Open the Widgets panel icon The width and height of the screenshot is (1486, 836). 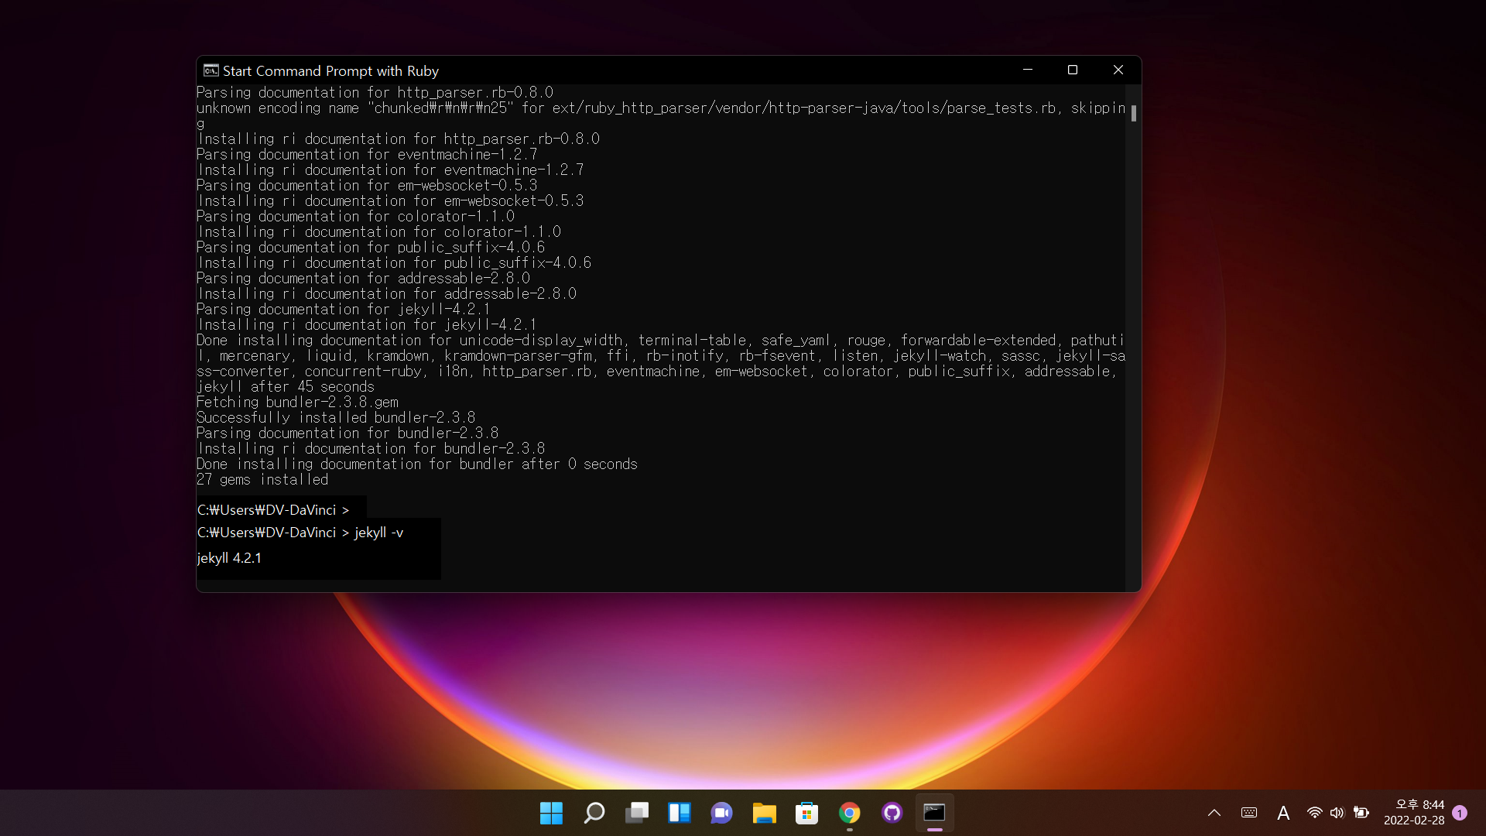pos(679,813)
